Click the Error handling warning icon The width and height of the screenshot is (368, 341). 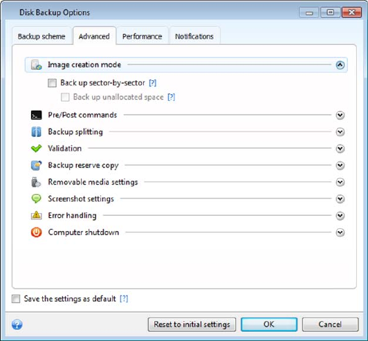pos(37,215)
